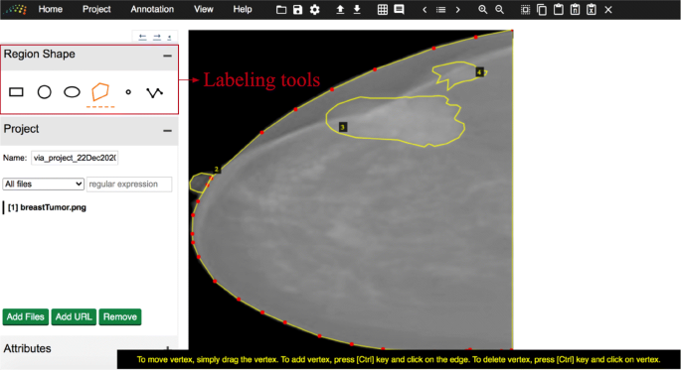Viewport: 681px width, 370px height.
Task: Click the Add URL button
Action: point(74,316)
